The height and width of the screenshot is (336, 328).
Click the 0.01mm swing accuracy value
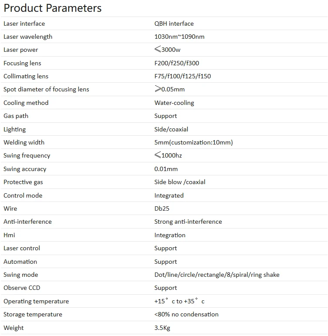coord(166,169)
